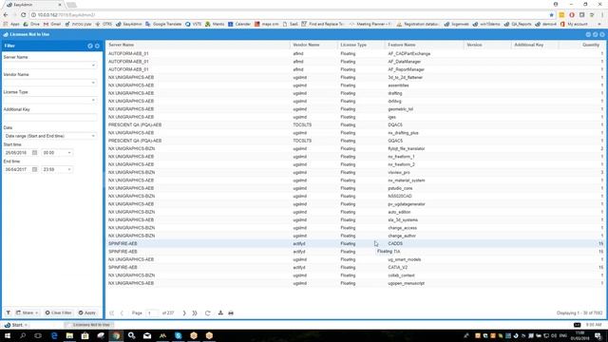Open the Server Name filter dropdown
This screenshot has width=608, height=342.
[x=93, y=66]
